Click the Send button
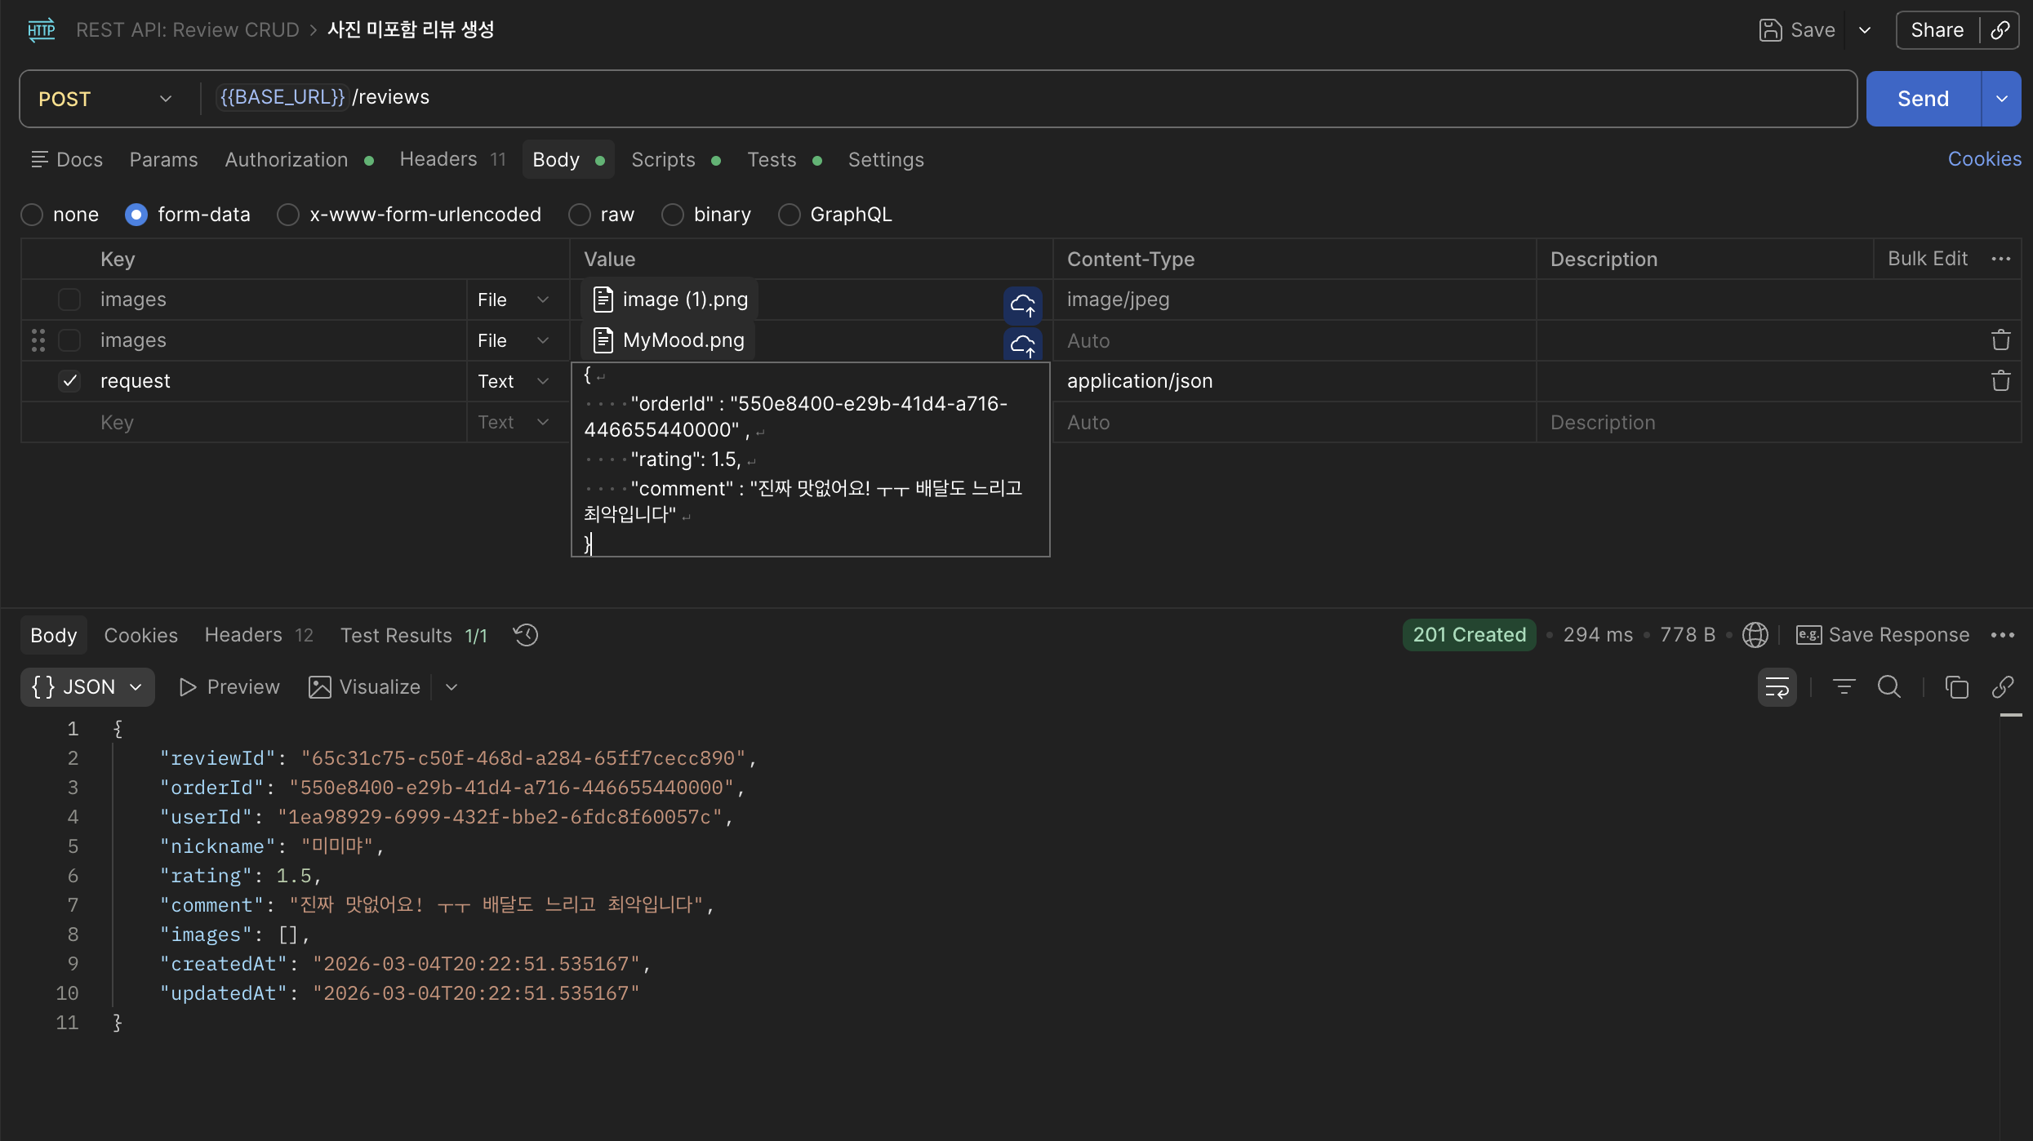Viewport: 2033px width, 1141px height. coord(1923,99)
